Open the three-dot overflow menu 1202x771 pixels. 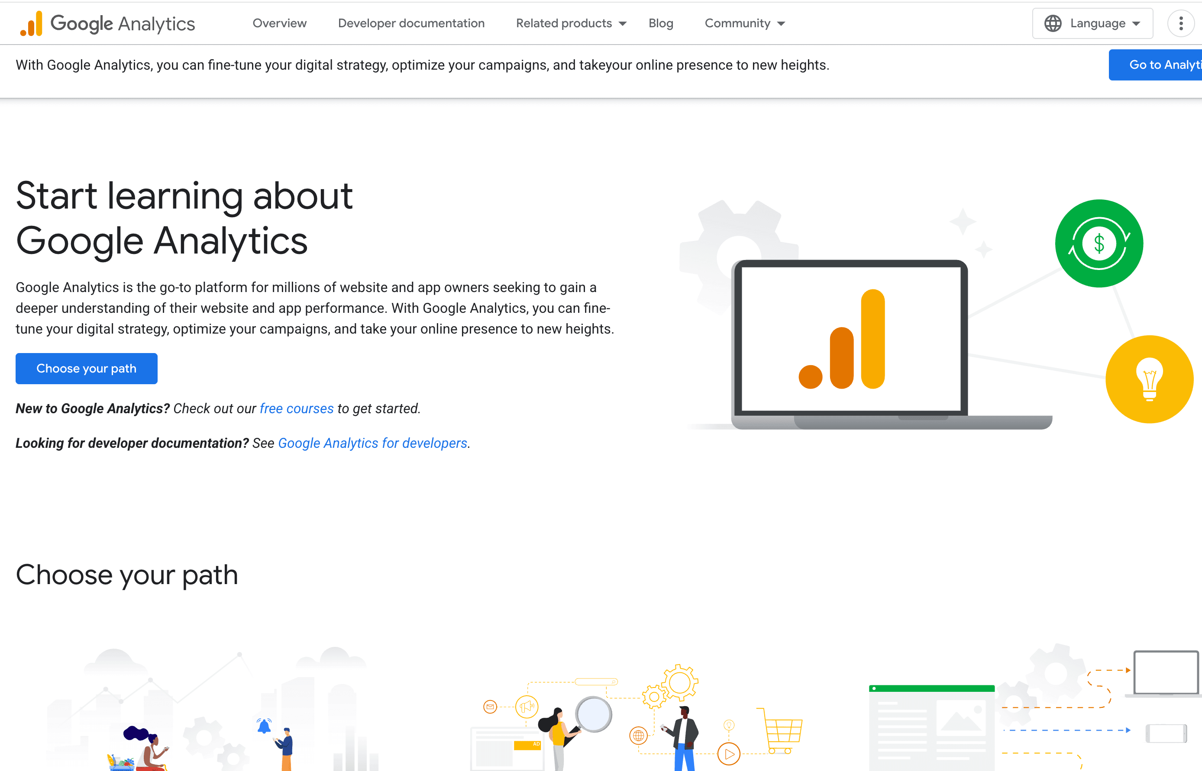(1181, 23)
